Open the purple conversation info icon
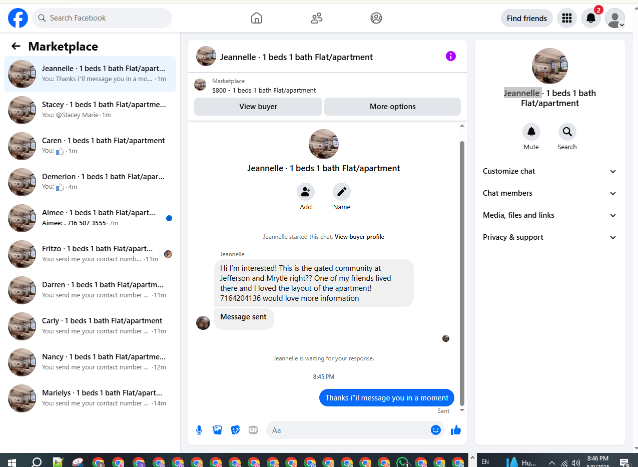638x467 pixels. point(451,56)
